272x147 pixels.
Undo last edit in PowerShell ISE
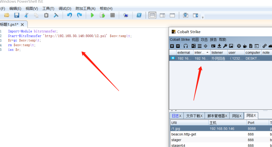(70, 15)
